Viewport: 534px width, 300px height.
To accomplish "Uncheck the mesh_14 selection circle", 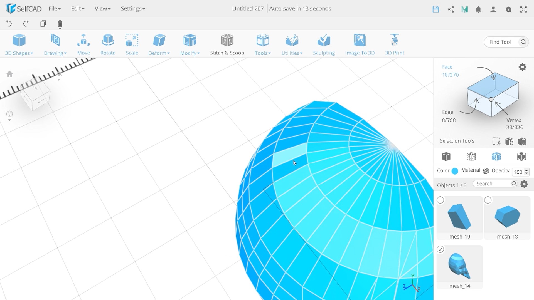I will [440, 249].
